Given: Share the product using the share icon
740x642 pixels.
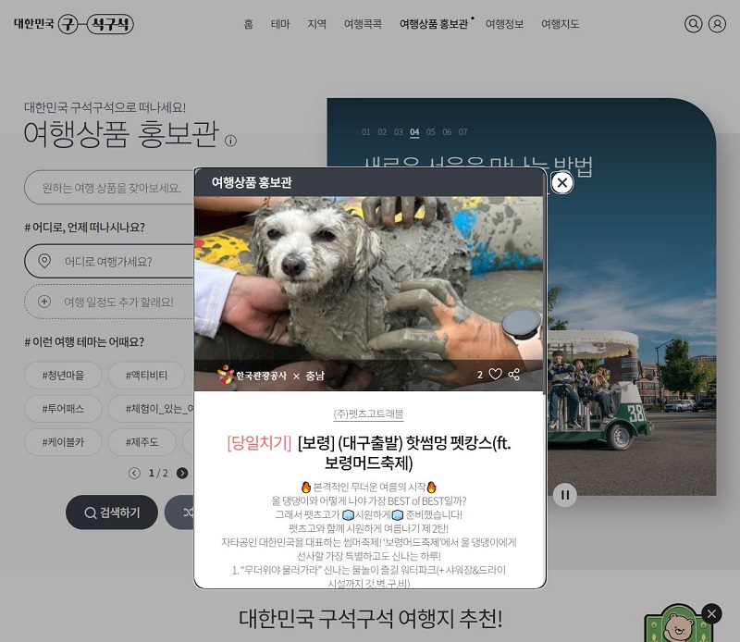Looking at the screenshot, I should (514, 375).
